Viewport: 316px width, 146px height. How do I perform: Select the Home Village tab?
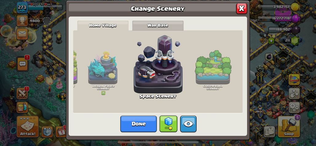tap(103, 26)
